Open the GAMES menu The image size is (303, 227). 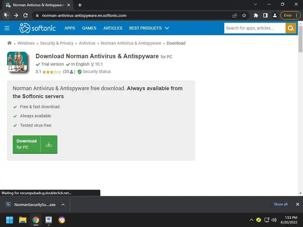[89, 28]
